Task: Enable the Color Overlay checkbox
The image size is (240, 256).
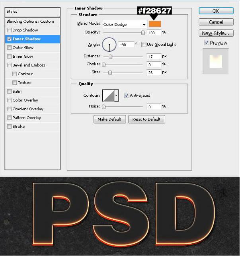Action: point(9,100)
